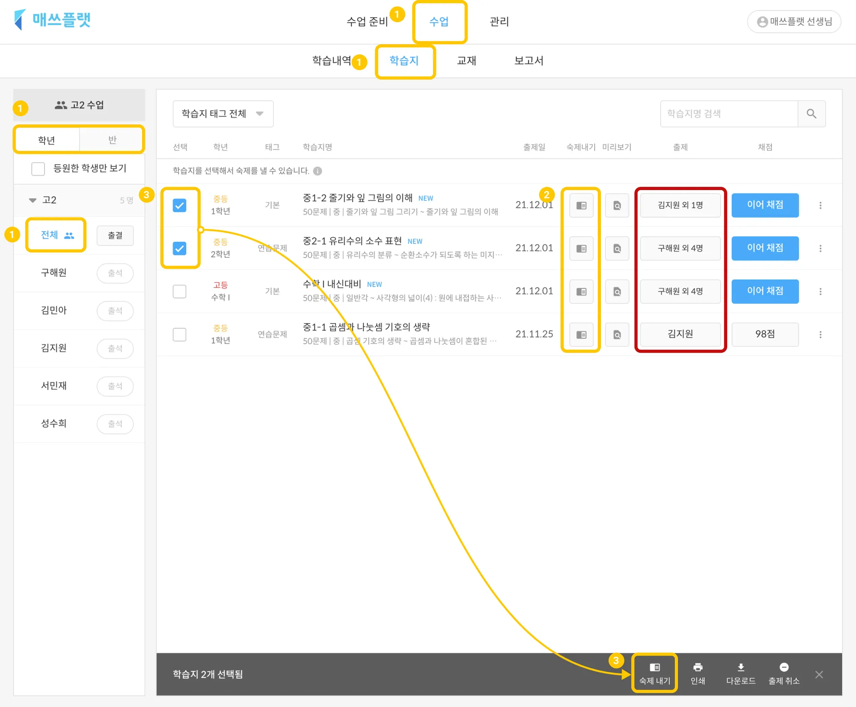Click homework icon for 중1-2 줄기와 잎 row
Image resolution: width=856 pixels, height=707 pixels.
click(x=581, y=205)
